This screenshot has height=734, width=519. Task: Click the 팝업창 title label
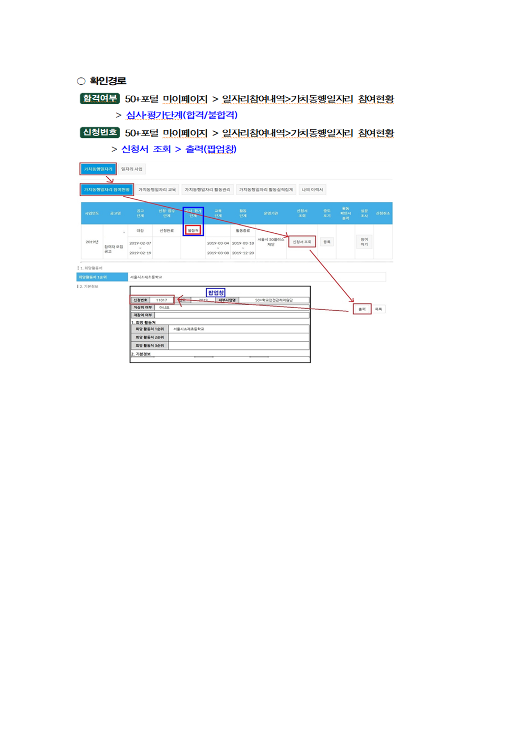point(216,292)
